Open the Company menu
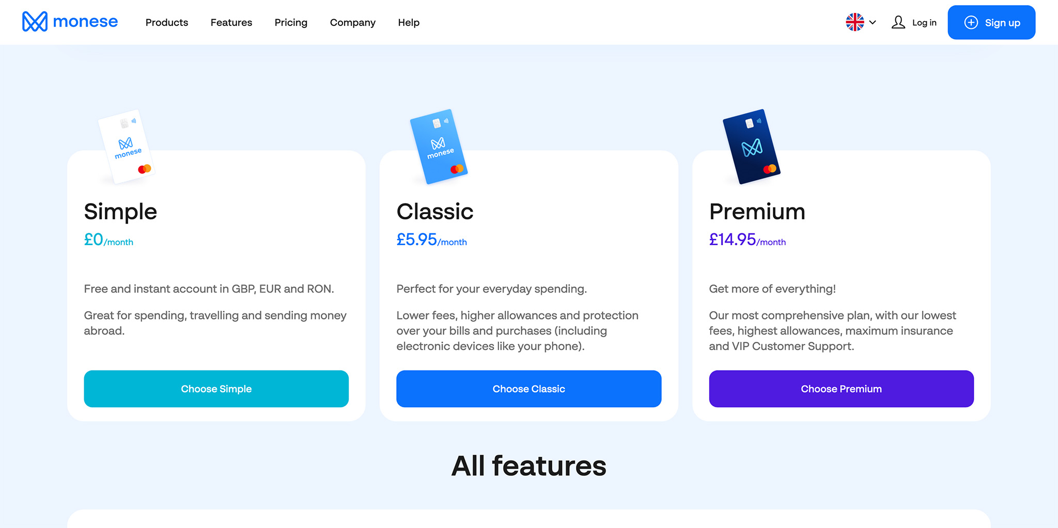The image size is (1058, 528). (353, 23)
